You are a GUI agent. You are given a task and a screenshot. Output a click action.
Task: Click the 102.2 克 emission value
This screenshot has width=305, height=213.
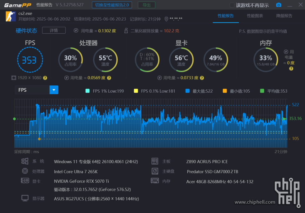point(171,31)
